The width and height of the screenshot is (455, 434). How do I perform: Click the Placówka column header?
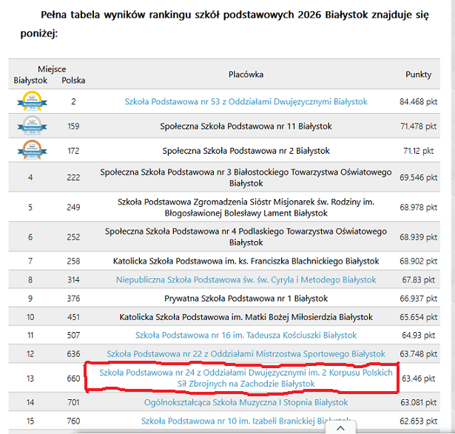246,75
